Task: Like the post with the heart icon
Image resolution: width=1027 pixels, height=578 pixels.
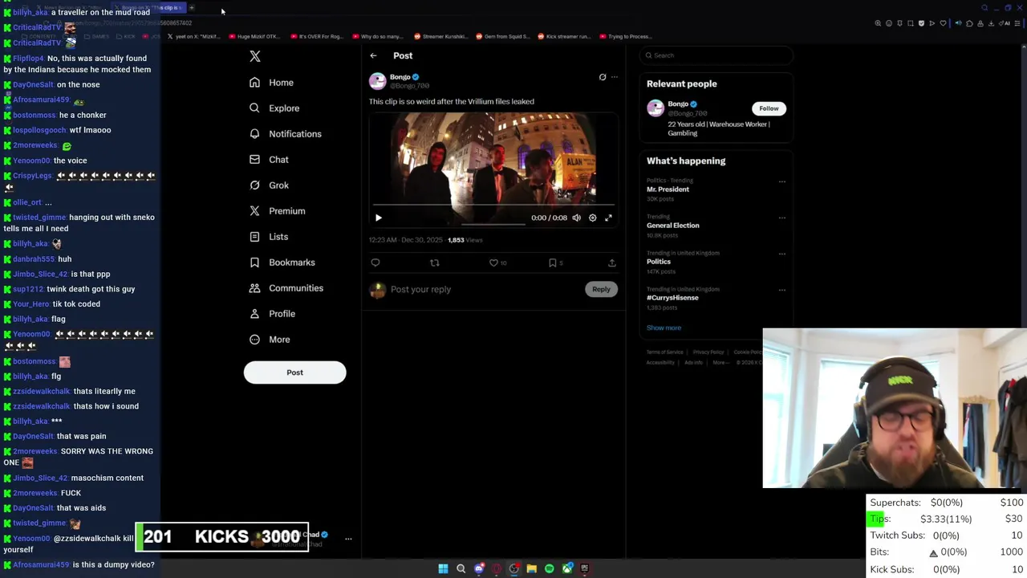Action: 493,263
